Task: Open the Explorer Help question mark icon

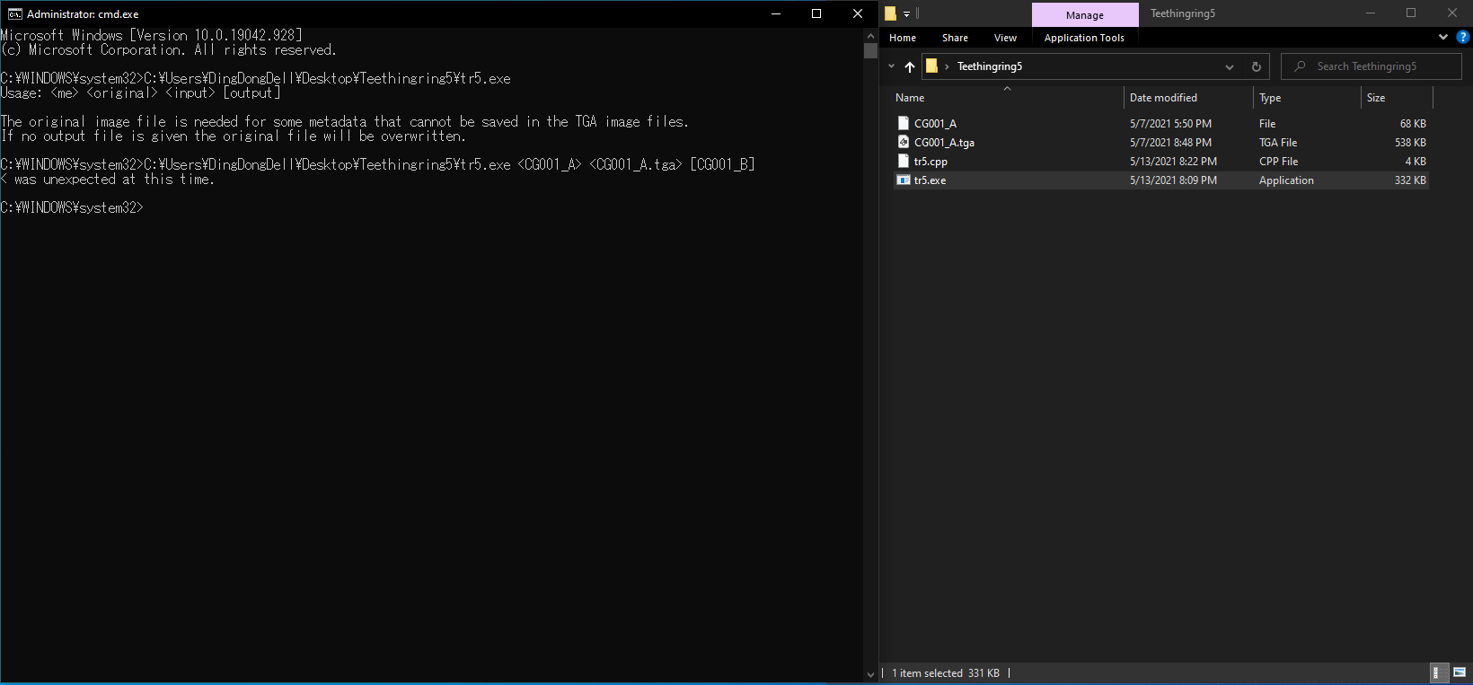Action: coord(1463,37)
